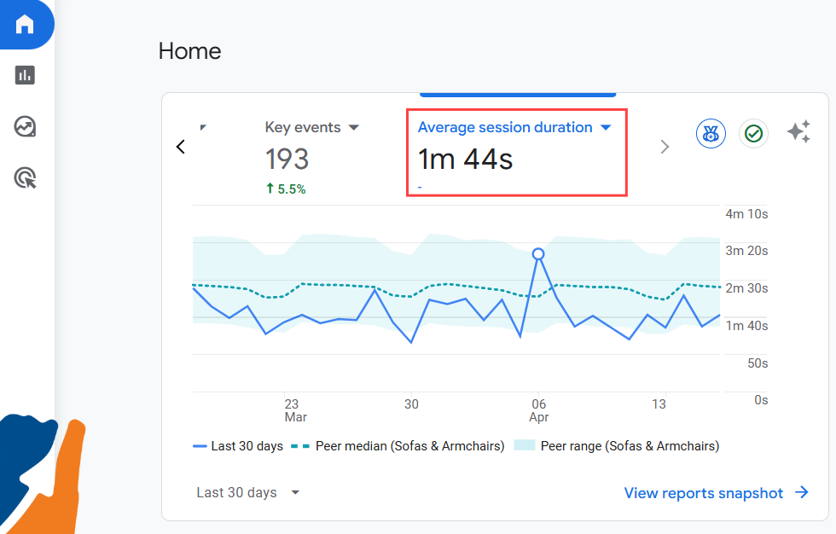836x534 pixels.
Task: Click circled data point on 06 Apr
Action: click(538, 253)
